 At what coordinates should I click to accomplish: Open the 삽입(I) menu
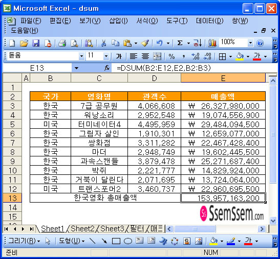click(x=119, y=21)
